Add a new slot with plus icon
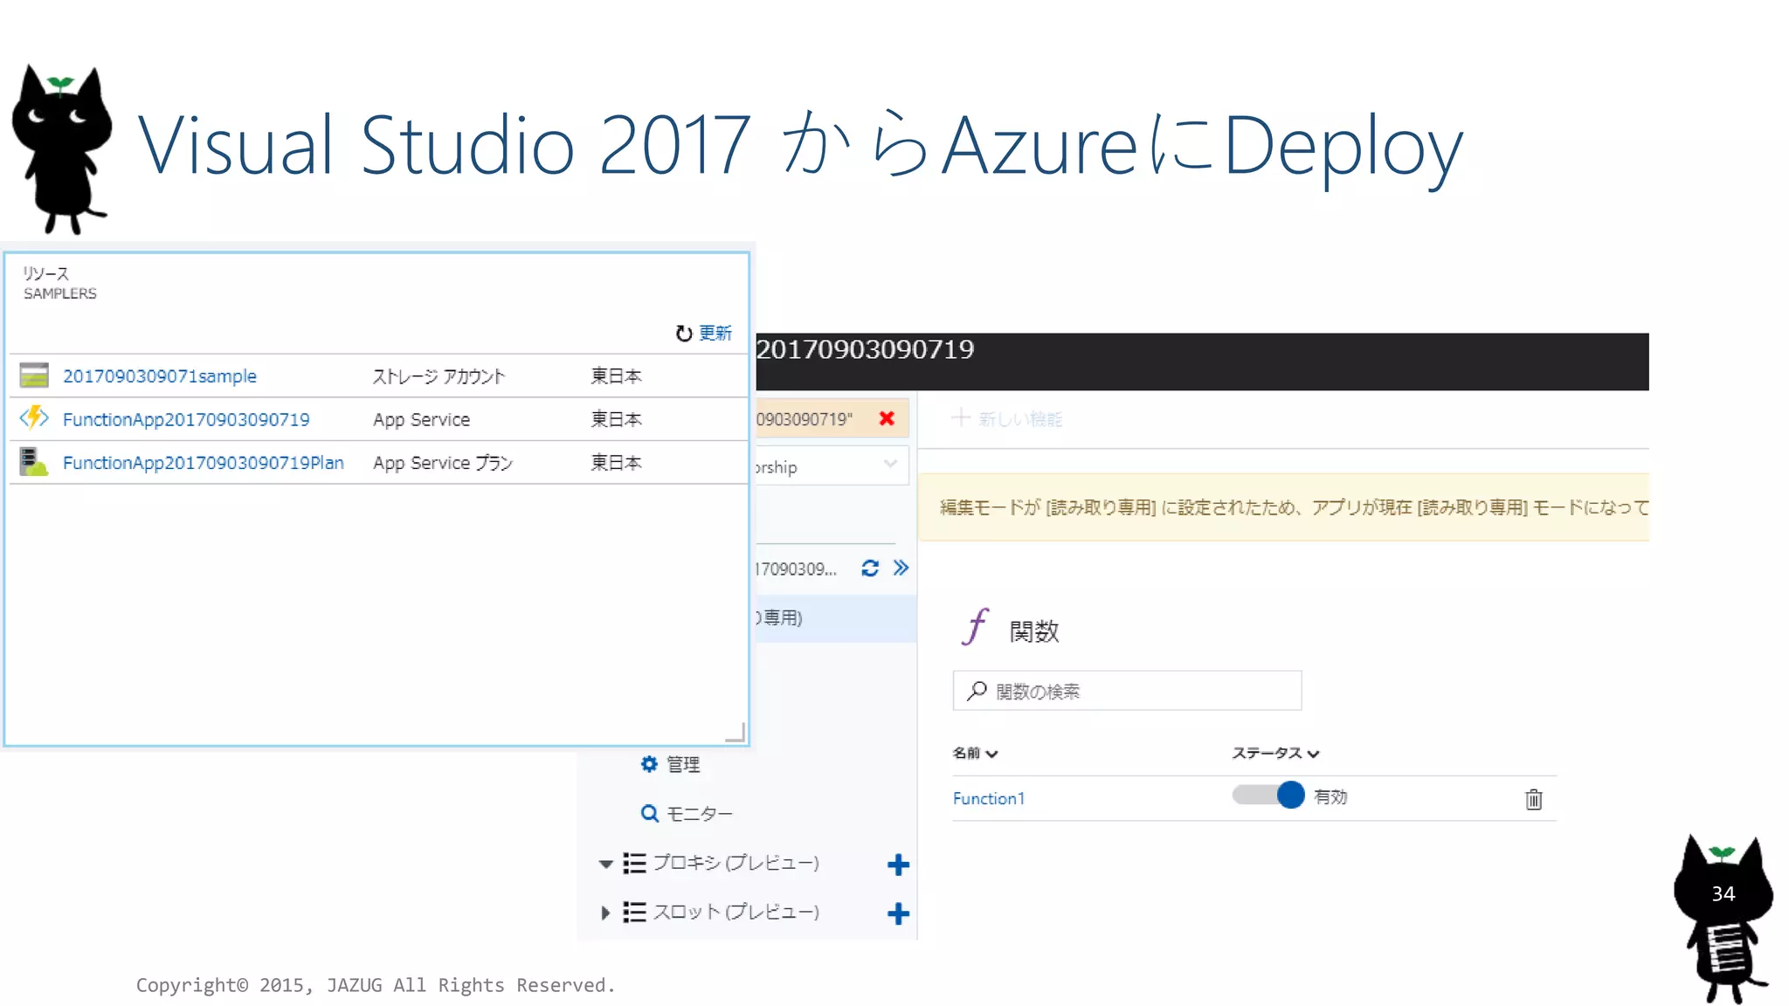The width and height of the screenshot is (1789, 1006). (898, 913)
